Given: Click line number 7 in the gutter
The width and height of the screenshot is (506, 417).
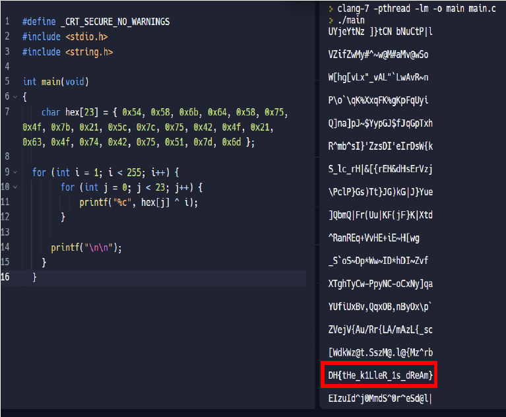Looking at the screenshot, I should 7,112.
